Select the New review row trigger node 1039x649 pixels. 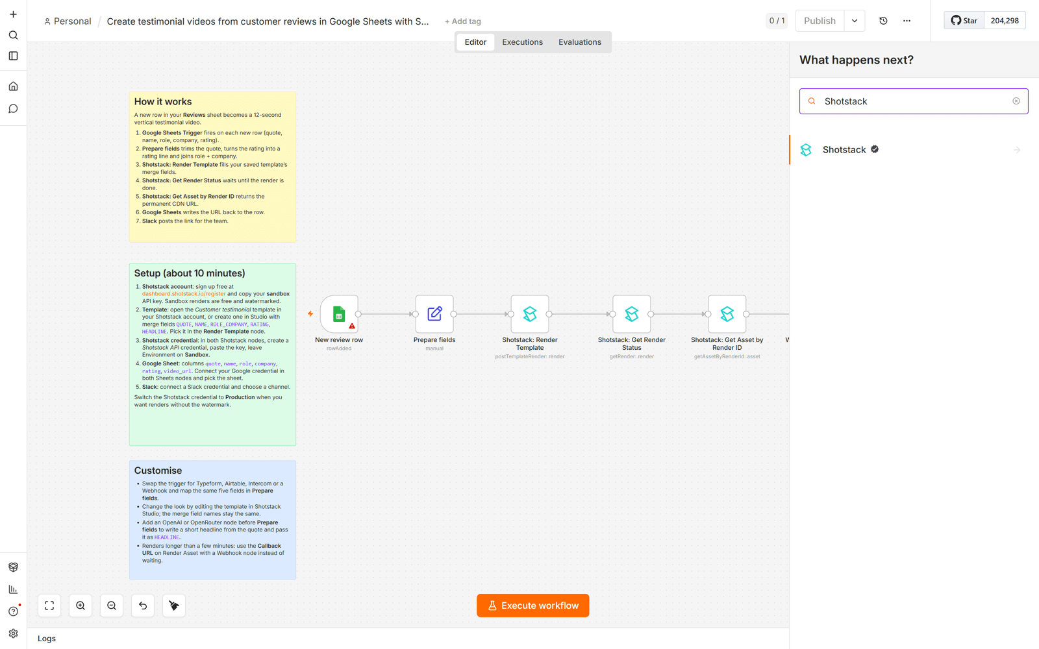point(339,314)
